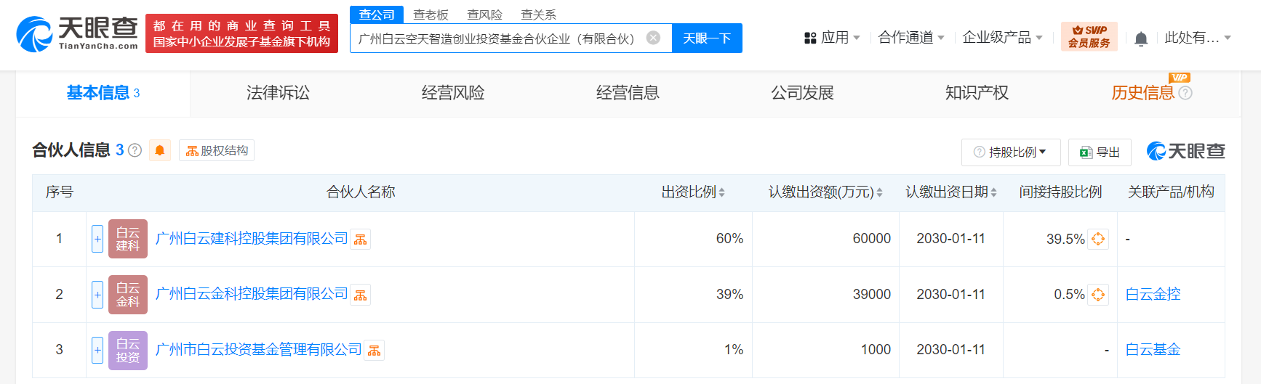Click the orange alert bell beside 合伙人信息
1261x384 pixels.
[x=160, y=150]
